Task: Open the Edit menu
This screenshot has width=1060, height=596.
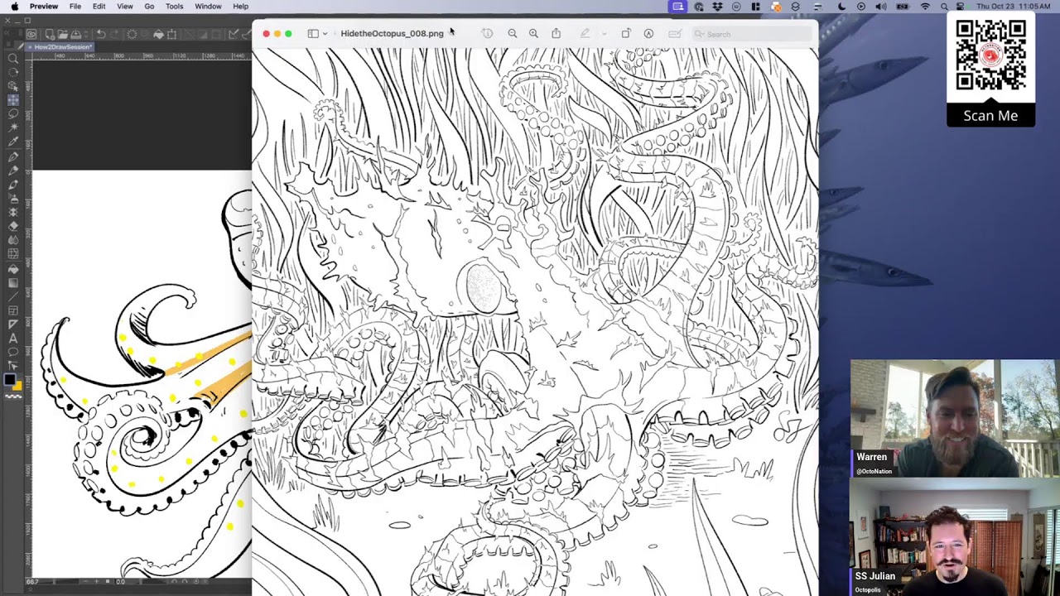Action: pyautogui.click(x=99, y=6)
